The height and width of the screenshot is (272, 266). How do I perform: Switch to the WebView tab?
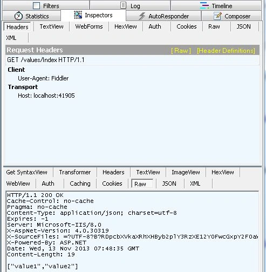18,183
